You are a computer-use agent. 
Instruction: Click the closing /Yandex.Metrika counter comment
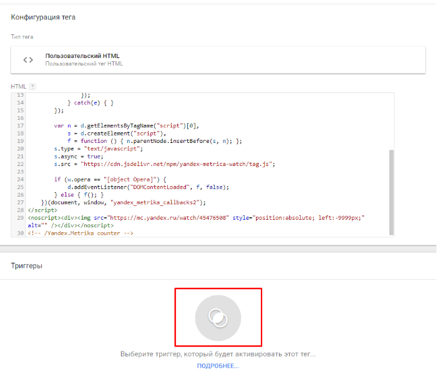(81, 233)
